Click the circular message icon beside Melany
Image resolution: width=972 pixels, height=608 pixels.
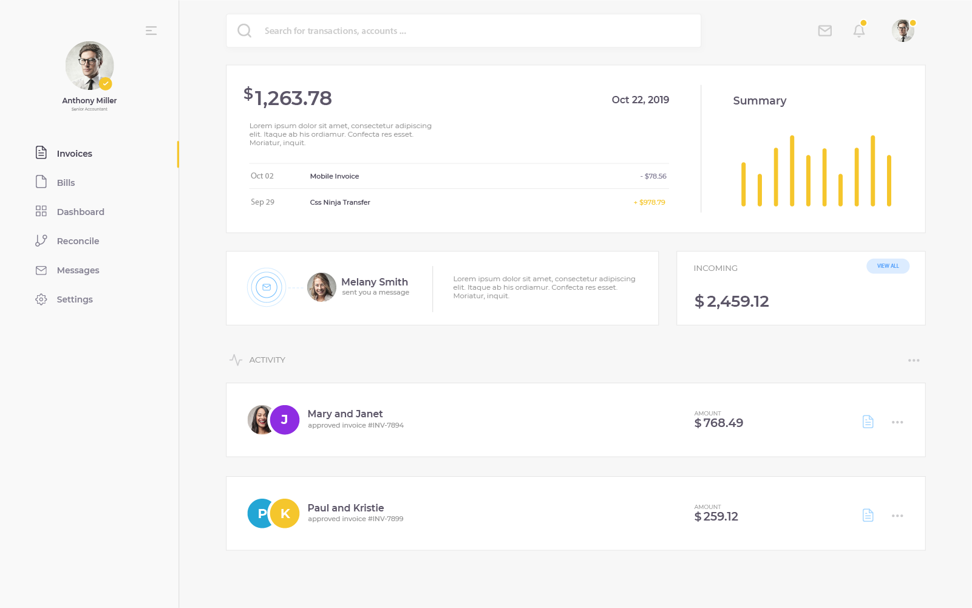coord(267,287)
